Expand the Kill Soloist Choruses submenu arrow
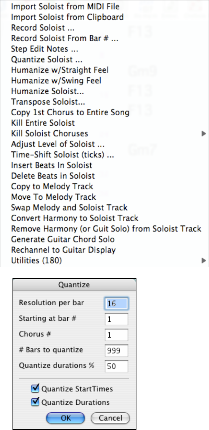This screenshot has height=430, width=209. (x=204, y=133)
